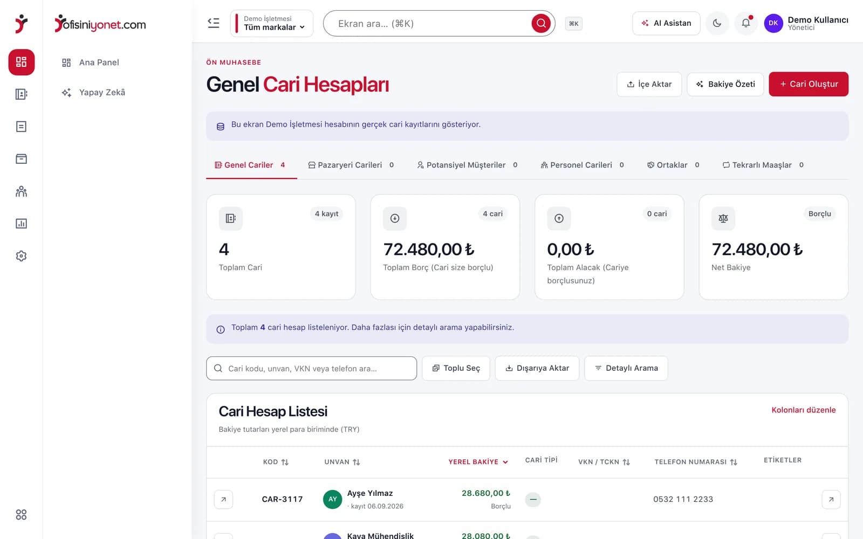The image size is (863, 539).
Task: Sort by the UNVAN column
Action: (x=342, y=462)
